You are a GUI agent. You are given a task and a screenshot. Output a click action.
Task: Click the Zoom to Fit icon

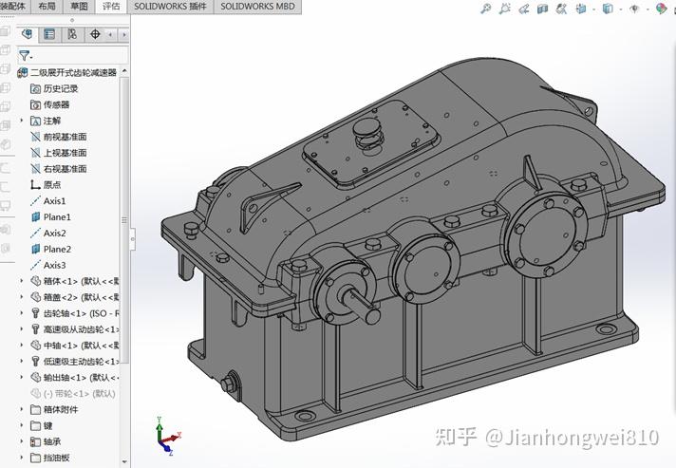tap(486, 9)
